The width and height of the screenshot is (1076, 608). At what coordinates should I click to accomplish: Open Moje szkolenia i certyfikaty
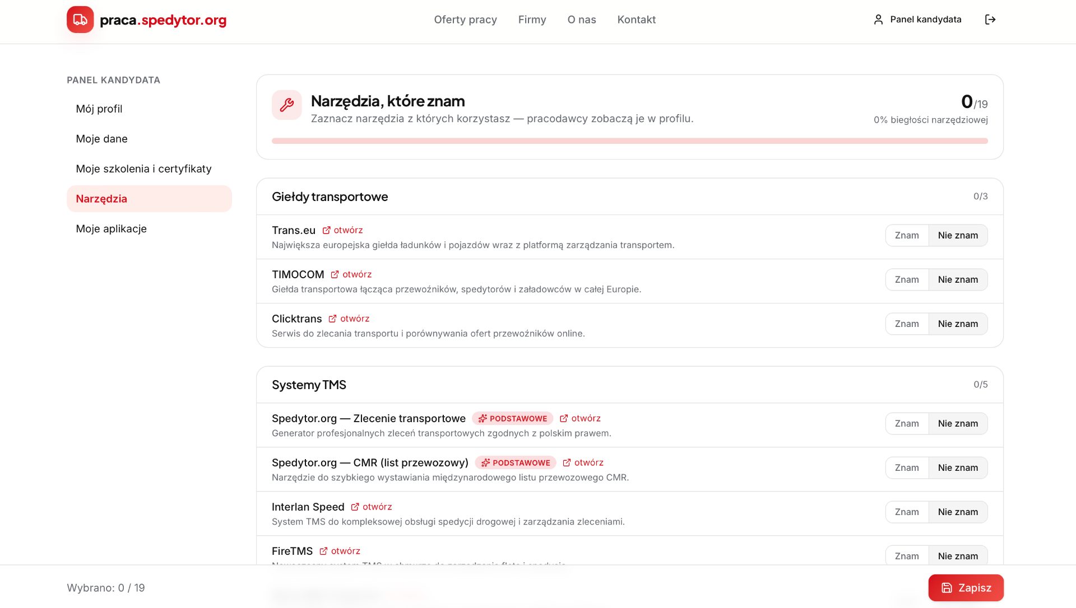click(x=149, y=169)
